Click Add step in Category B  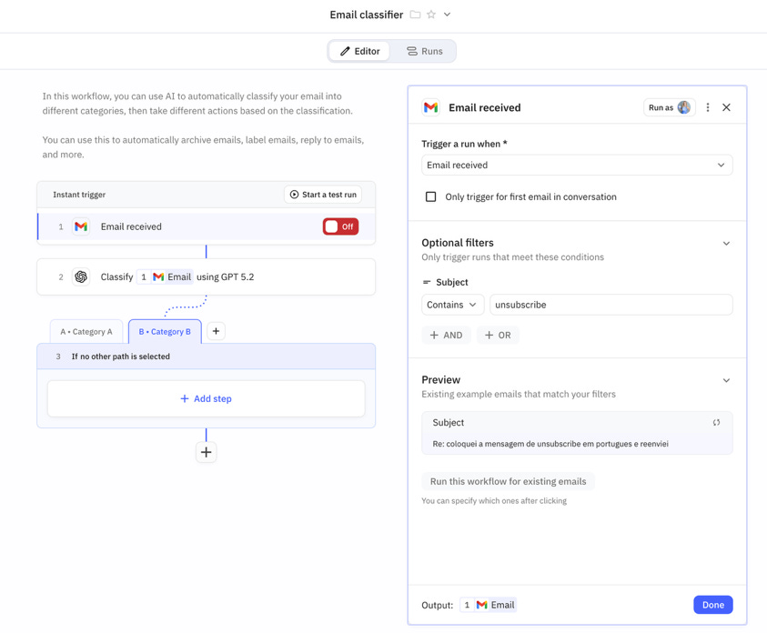[x=207, y=399]
